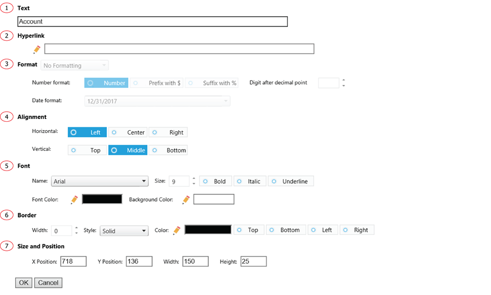Click the Height field
The image size is (491, 295).
(x=254, y=261)
